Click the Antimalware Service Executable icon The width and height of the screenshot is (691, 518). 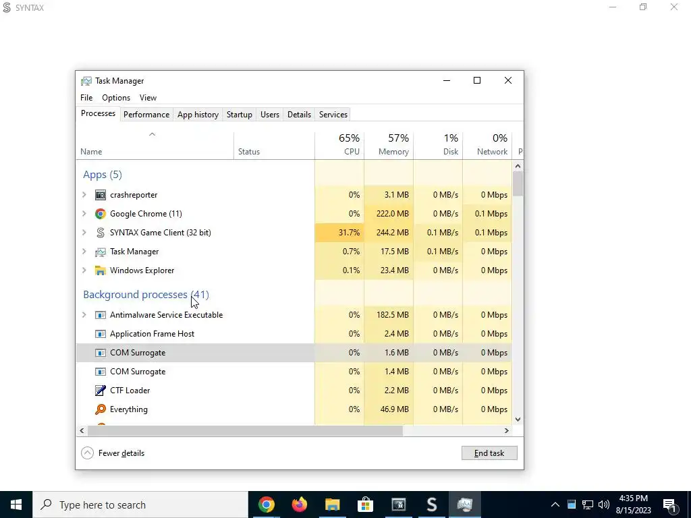pos(101,315)
